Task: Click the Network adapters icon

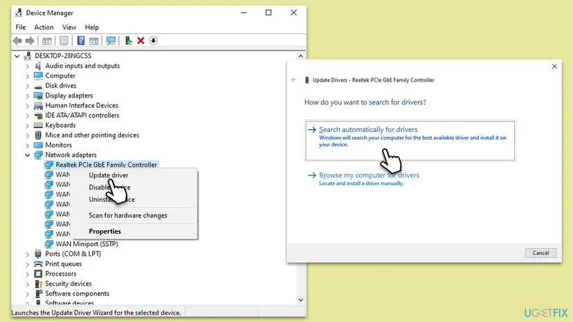Action: point(38,155)
